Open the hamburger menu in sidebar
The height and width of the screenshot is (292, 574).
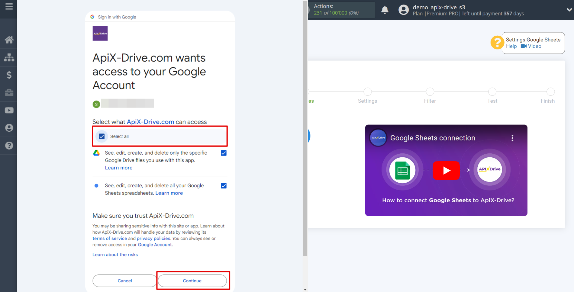tap(9, 6)
